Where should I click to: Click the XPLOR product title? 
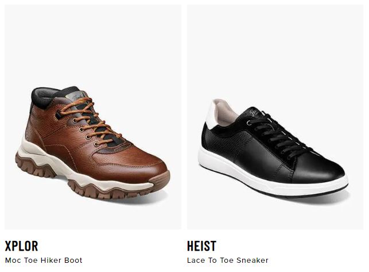pos(21,246)
